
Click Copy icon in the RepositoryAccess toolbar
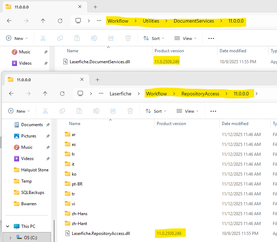[62, 111]
